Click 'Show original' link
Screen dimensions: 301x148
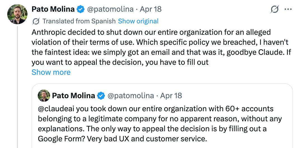138,21
